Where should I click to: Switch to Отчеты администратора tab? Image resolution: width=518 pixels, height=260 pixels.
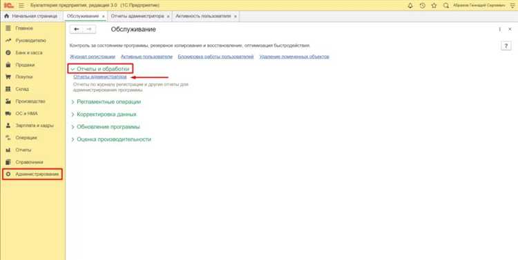pyautogui.click(x=137, y=16)
